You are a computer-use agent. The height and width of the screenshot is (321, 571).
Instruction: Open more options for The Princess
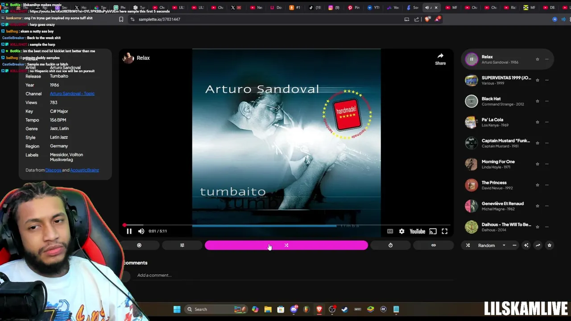tap(546, 185)
